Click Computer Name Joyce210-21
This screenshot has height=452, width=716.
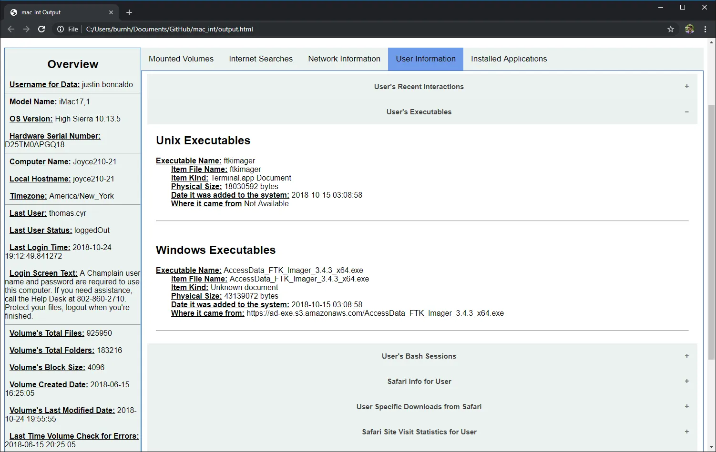[x=94, y=162]
